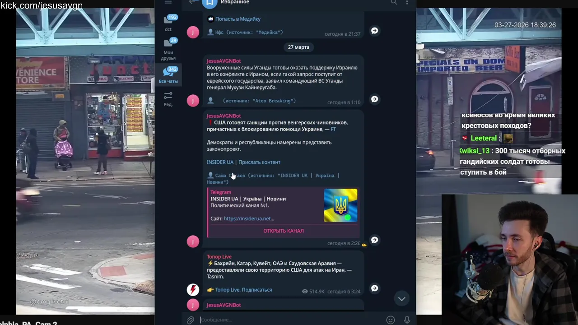
Task: Open JesusAVGNBot name above Uganda message
Action: [224, 61]
